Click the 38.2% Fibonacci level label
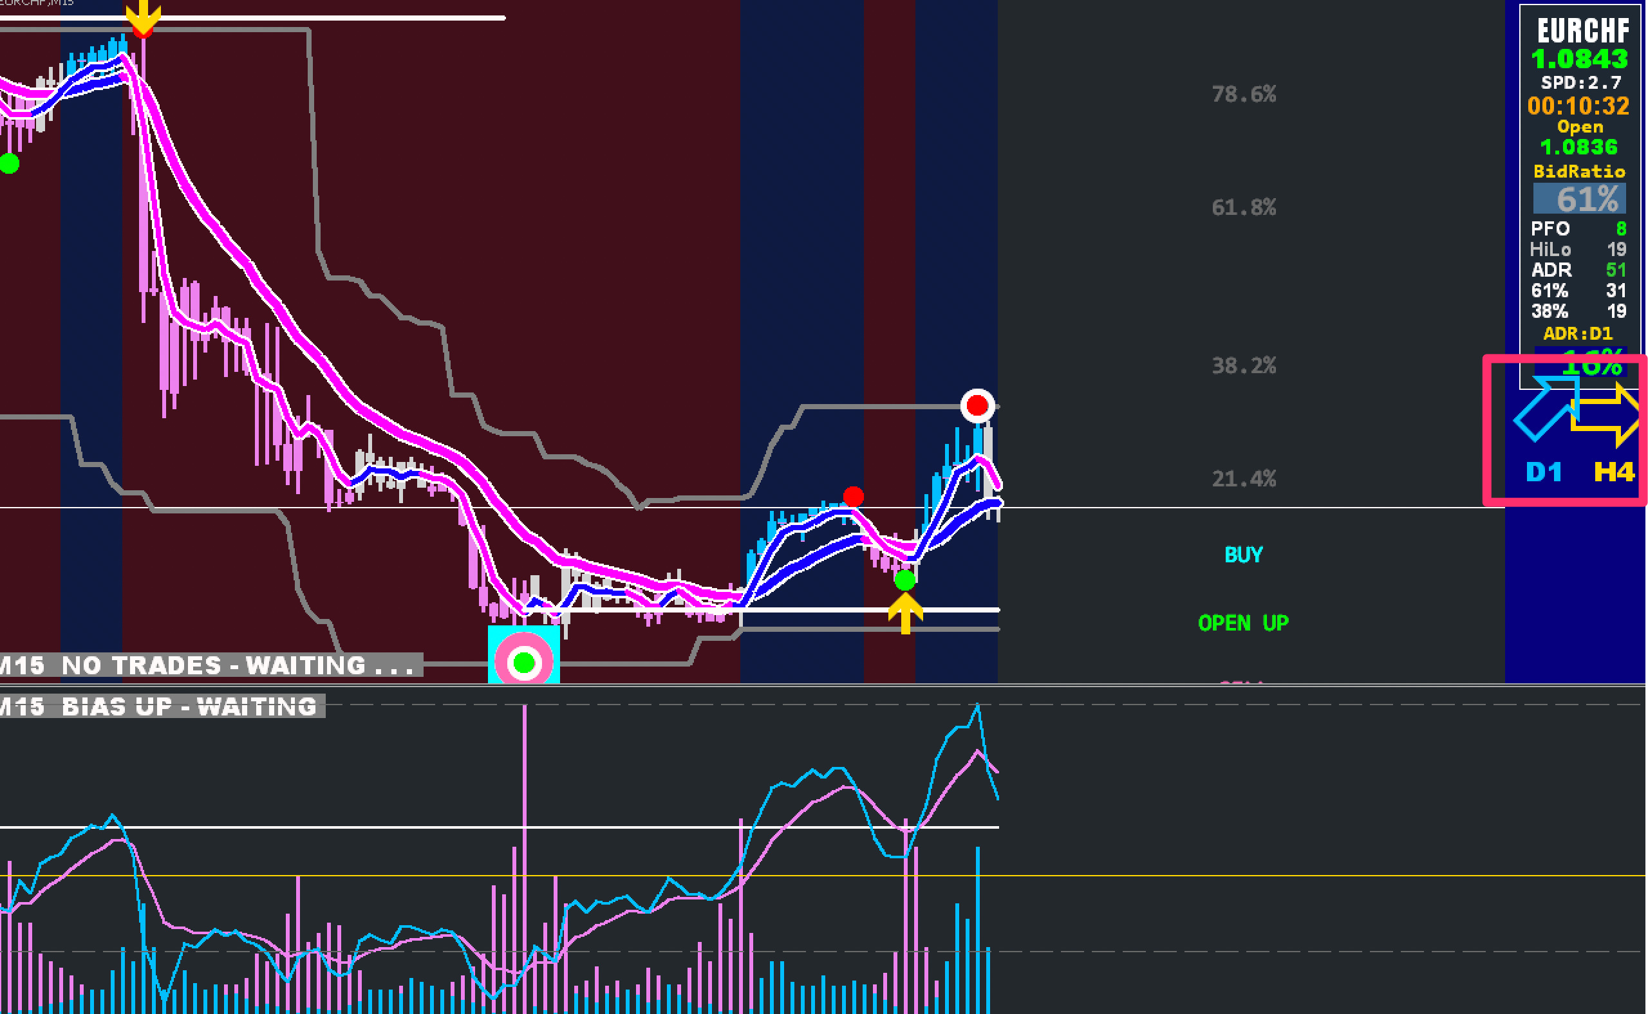The height and width of the screenshot is (1014, 1648). coord(1243,365)
